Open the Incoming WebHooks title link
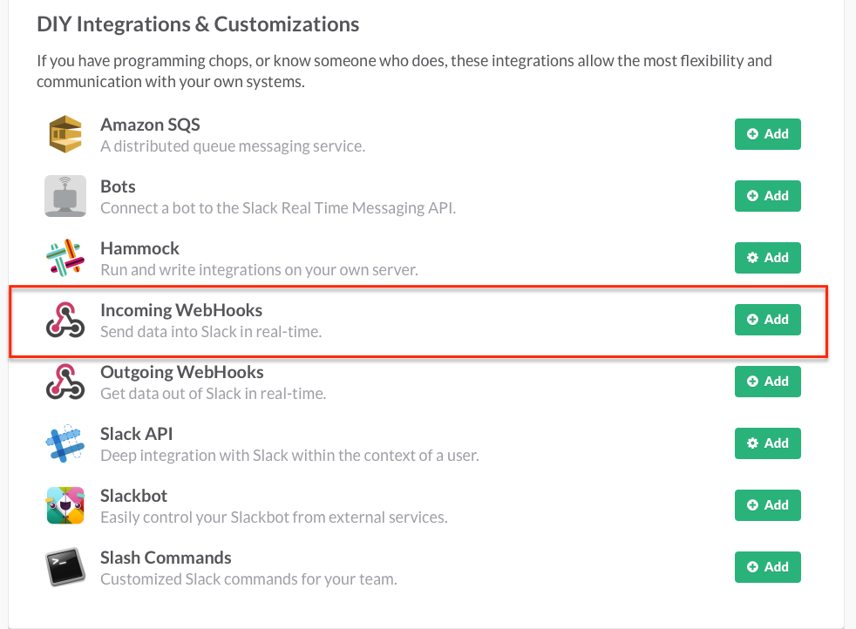This screenshot has width=856, height=629. point(180,309)
